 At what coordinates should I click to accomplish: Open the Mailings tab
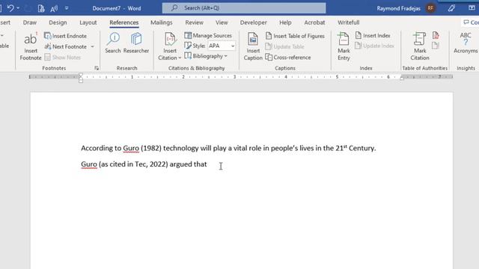pyautogui.click(x=162, y=22)
